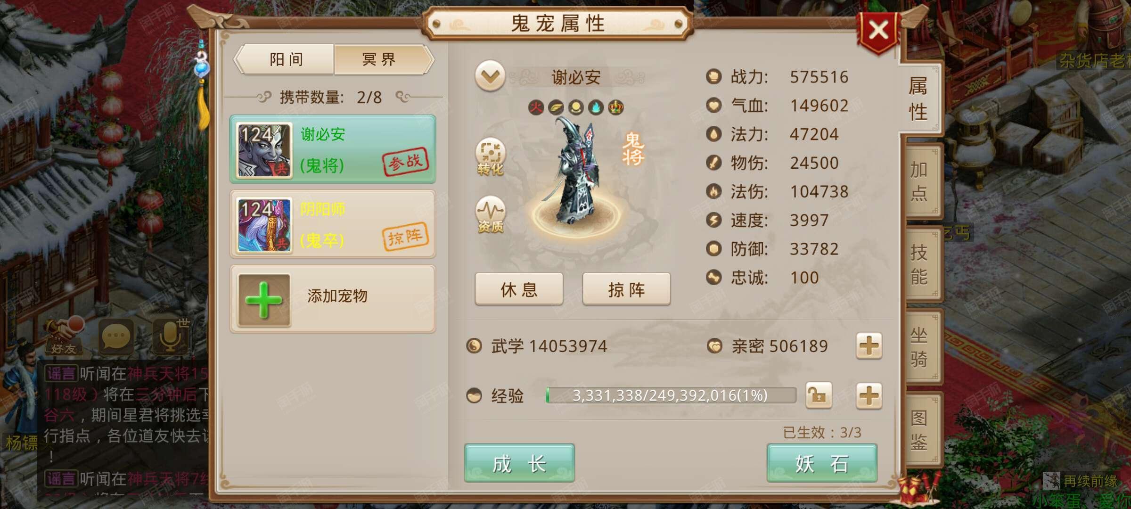
Task: Tap the microphone voice chat icon
Action: pos(171,336)
